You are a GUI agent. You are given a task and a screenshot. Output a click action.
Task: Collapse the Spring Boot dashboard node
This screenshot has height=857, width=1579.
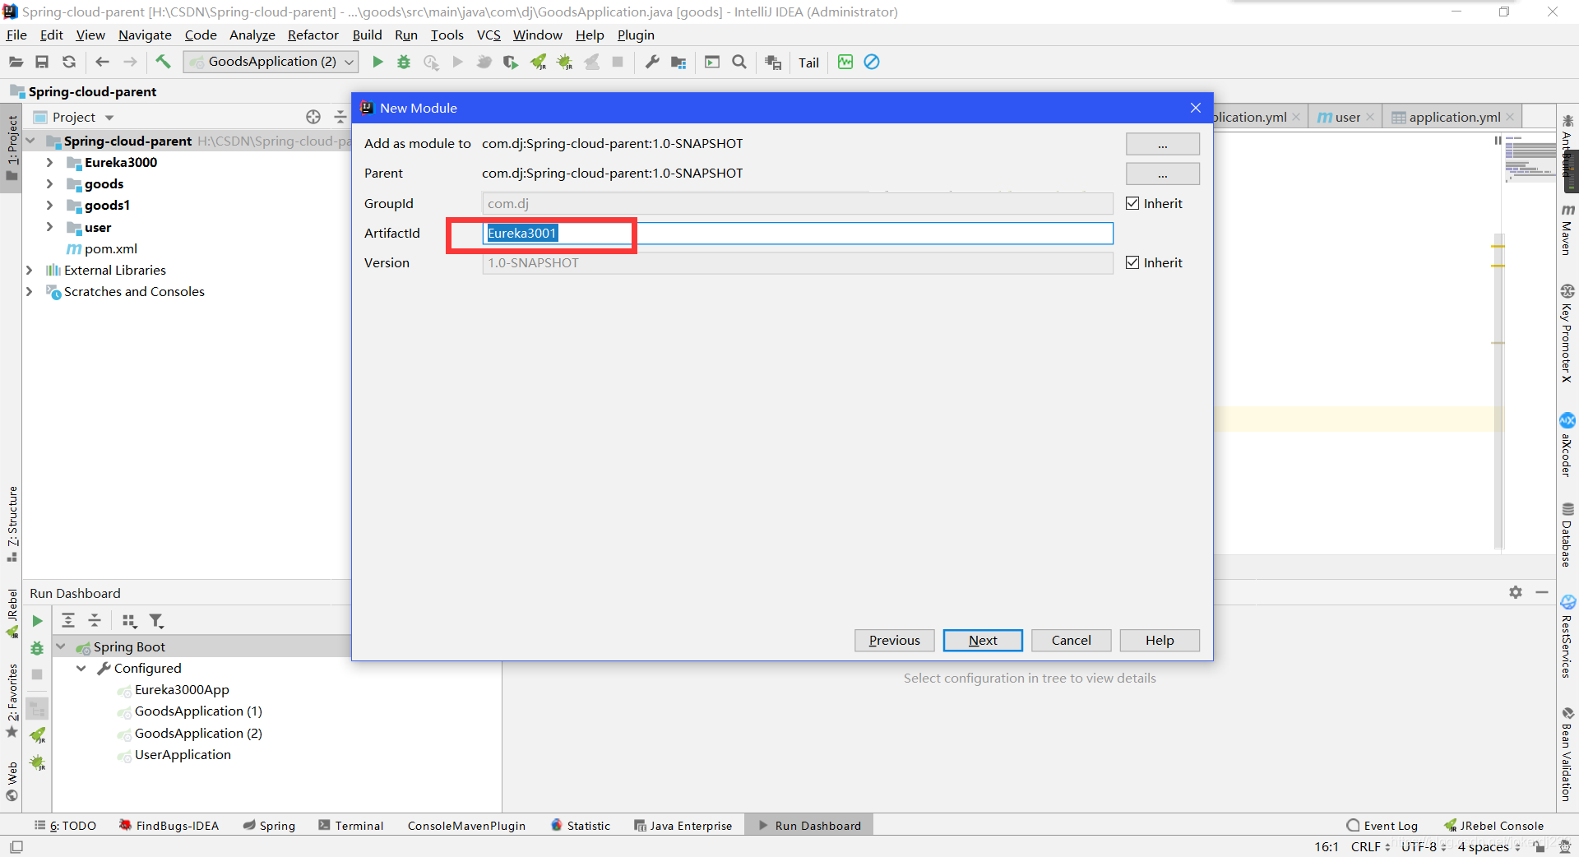tap(61, 646)
